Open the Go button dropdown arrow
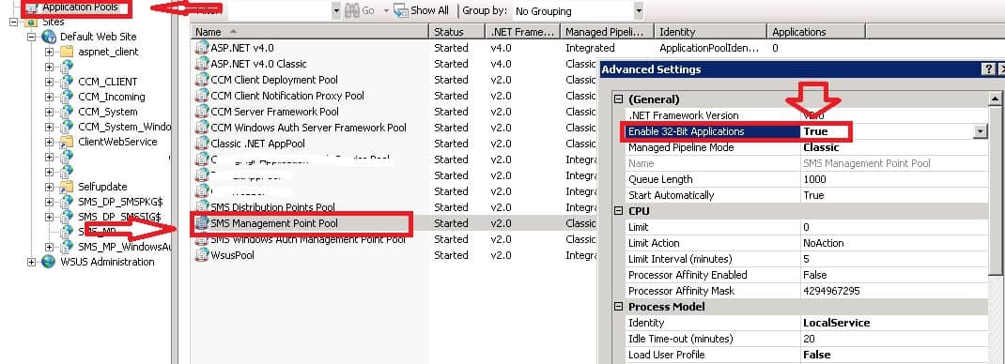This screenshot has height=364, width=1005. [x=386, y=11]
